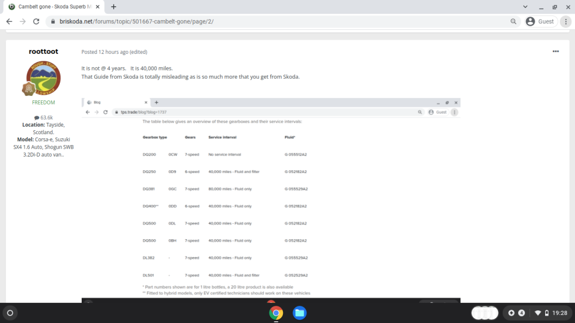Open Chrome three-dot menu
This screenshot has width=575, height=323.
point(566,22)
